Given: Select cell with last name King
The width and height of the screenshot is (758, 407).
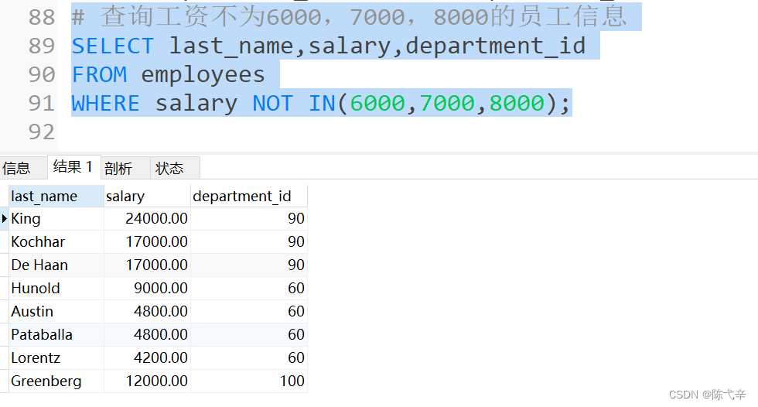Looking at the screenshot, I should (x=56, y=218).
